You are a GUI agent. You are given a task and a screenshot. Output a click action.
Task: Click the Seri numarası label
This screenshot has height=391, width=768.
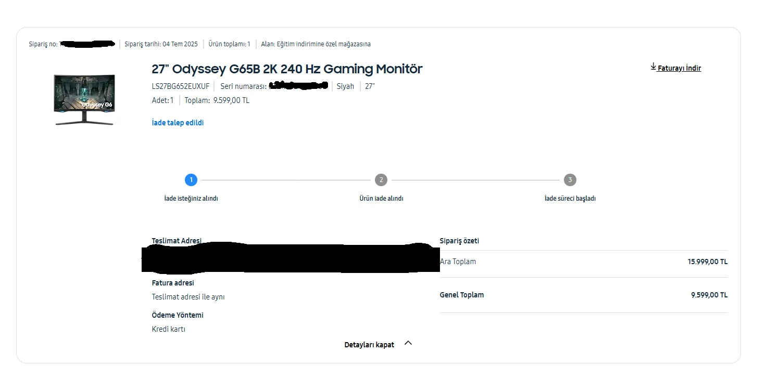pos(243,86)
